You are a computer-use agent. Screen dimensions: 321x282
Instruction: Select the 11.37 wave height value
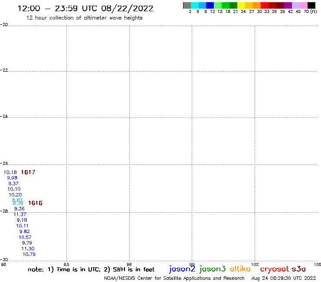(x=20, y=214)
